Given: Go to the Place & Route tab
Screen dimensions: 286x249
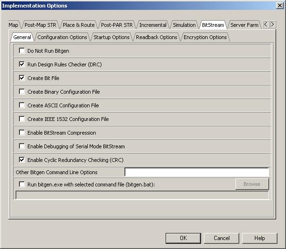Looking at the screenshot, I should [x=79, y=25].
